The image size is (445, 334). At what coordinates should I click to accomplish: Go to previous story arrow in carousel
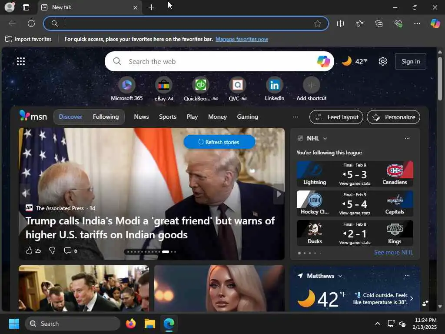pos(25,194)
